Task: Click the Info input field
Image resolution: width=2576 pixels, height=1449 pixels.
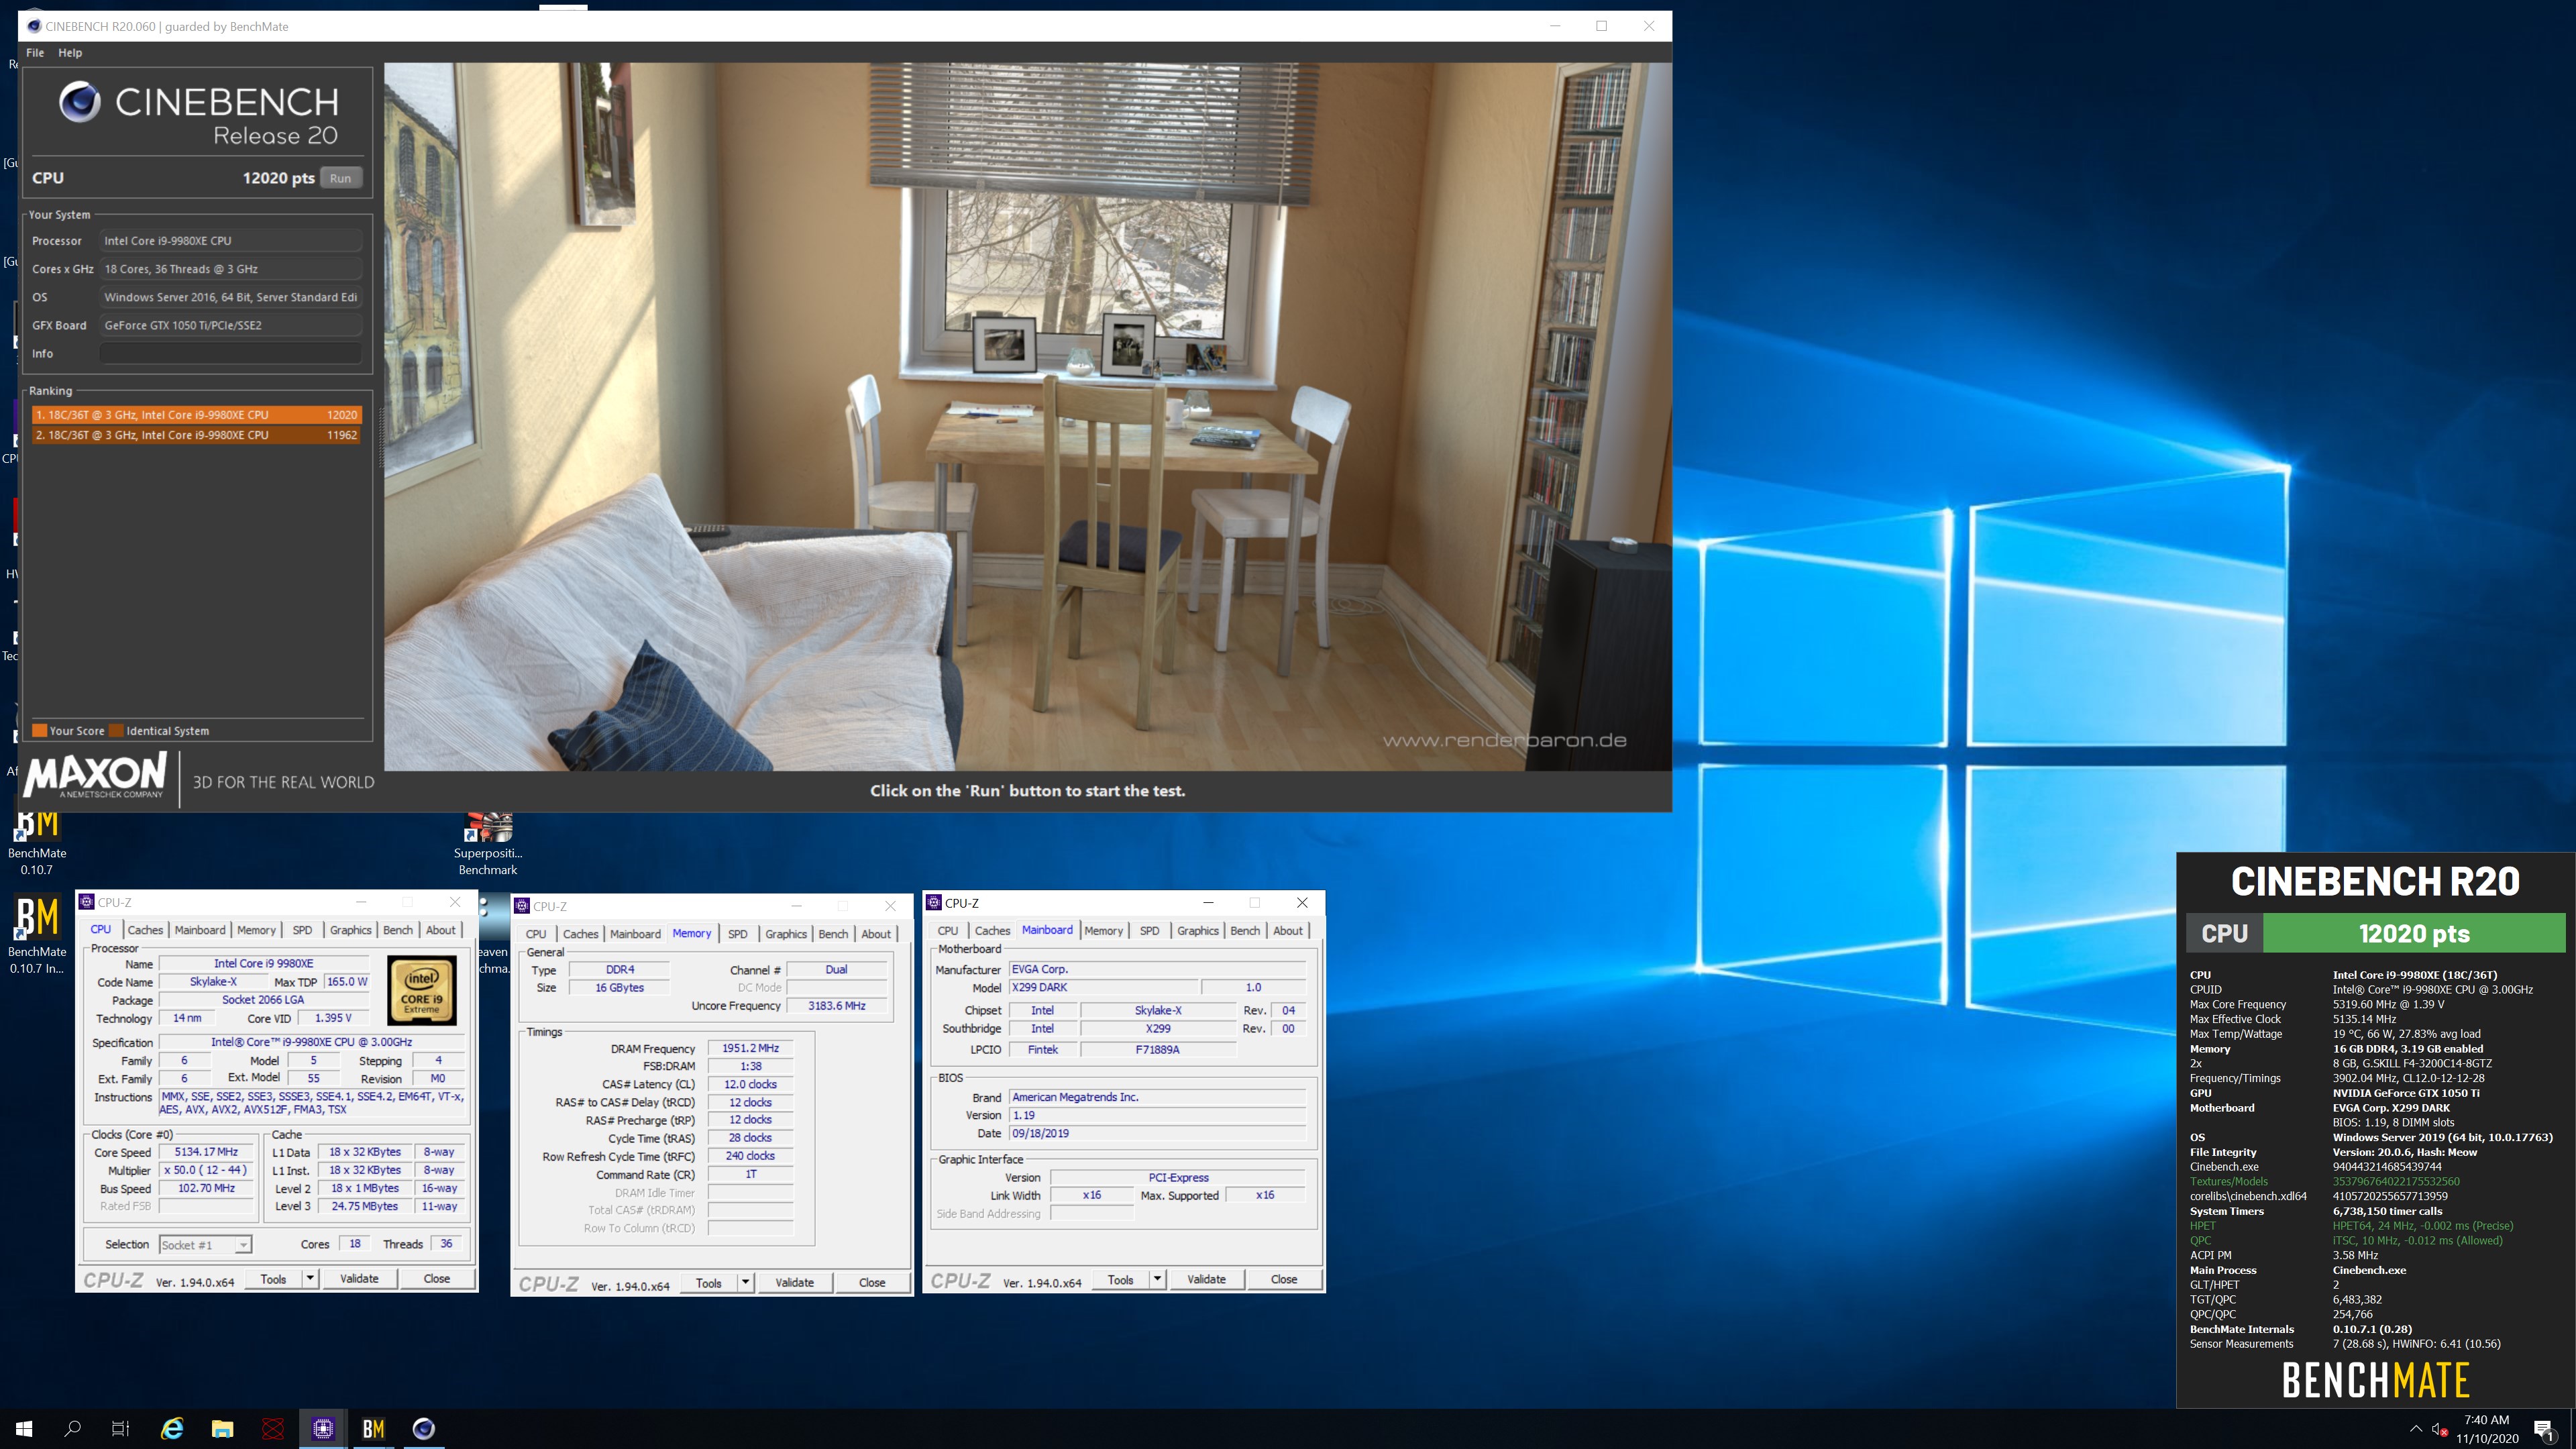Action: coord(230,353)
